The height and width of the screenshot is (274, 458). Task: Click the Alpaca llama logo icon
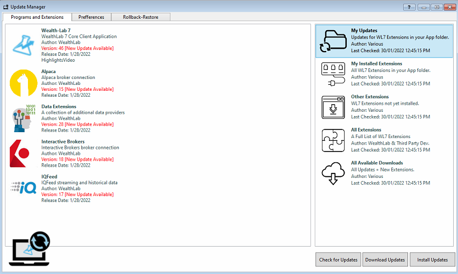(23, 83)
